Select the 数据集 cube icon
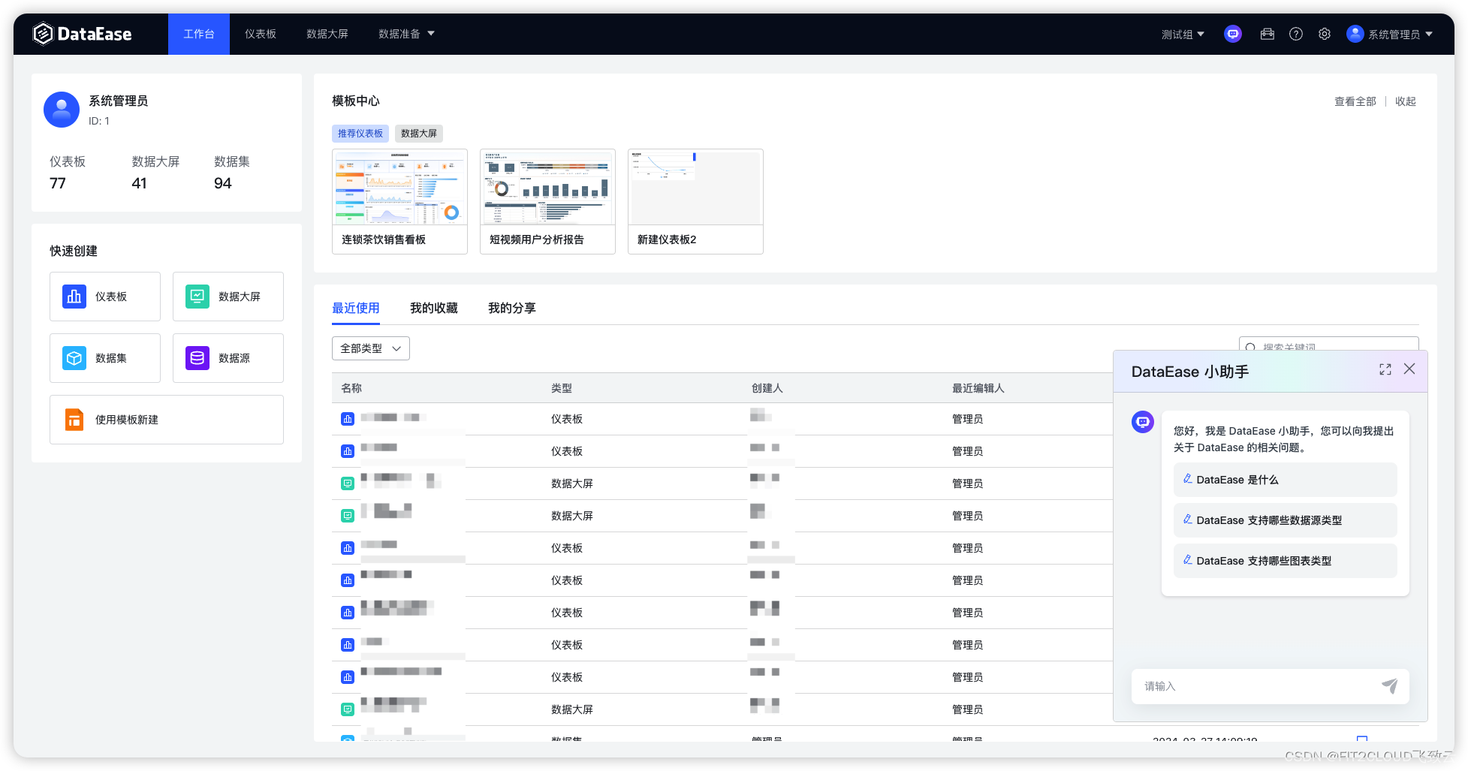 (74, 358)
